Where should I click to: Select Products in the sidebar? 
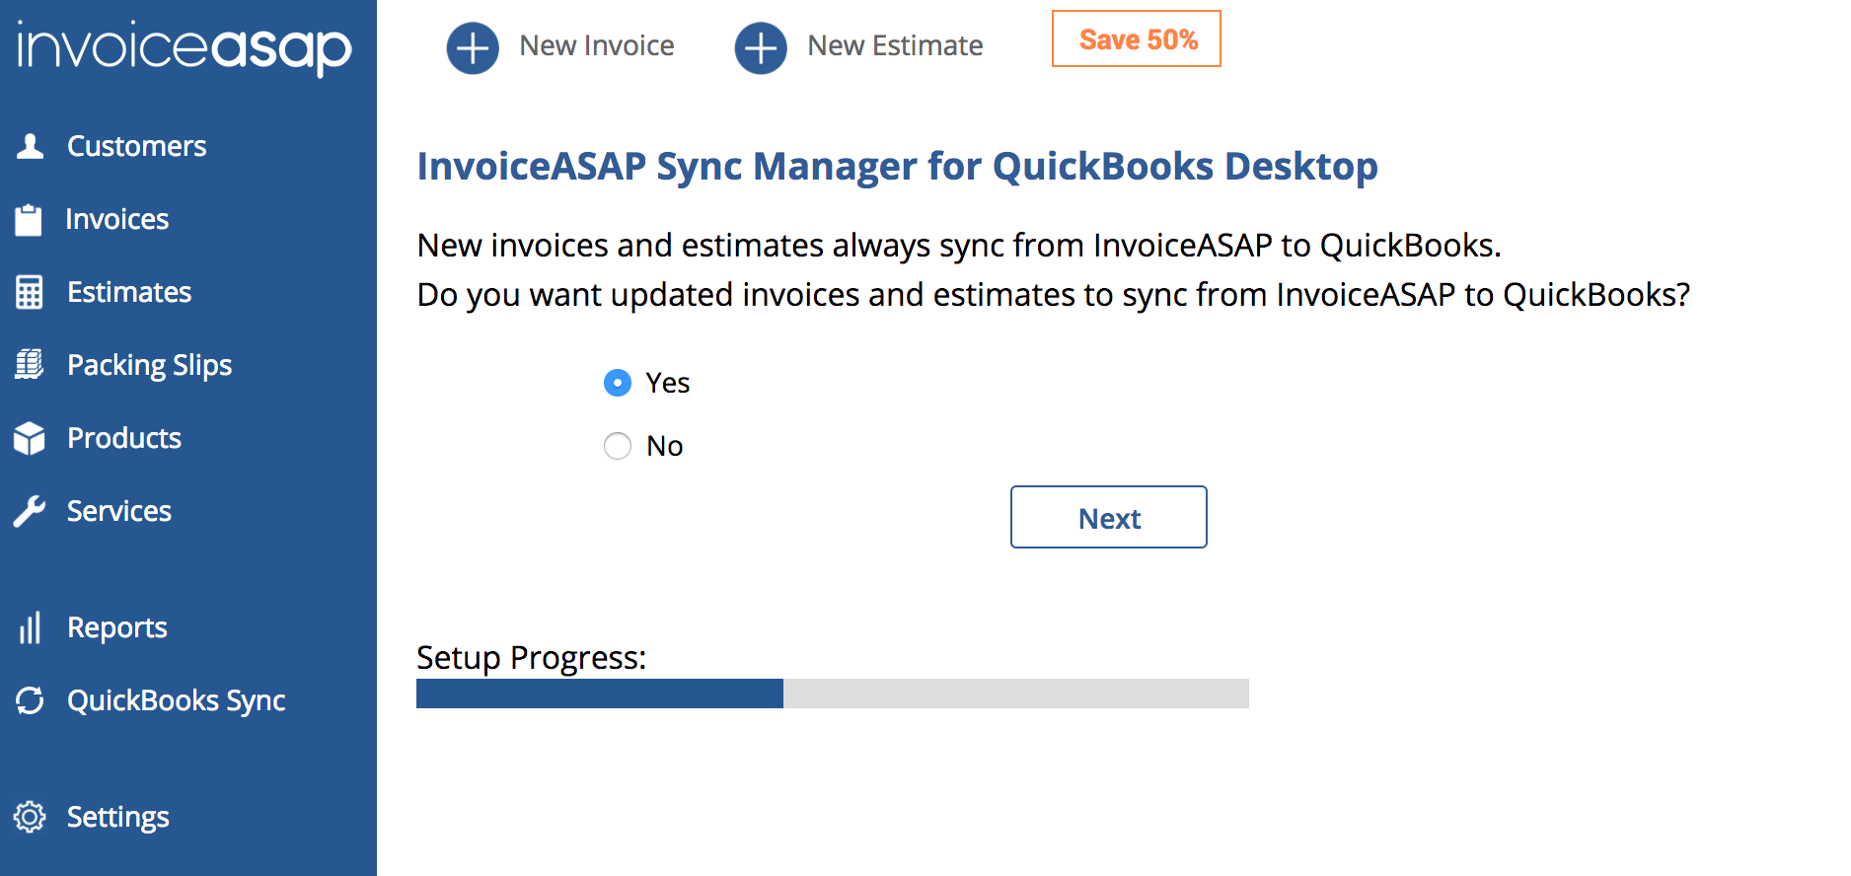(124, 438)
